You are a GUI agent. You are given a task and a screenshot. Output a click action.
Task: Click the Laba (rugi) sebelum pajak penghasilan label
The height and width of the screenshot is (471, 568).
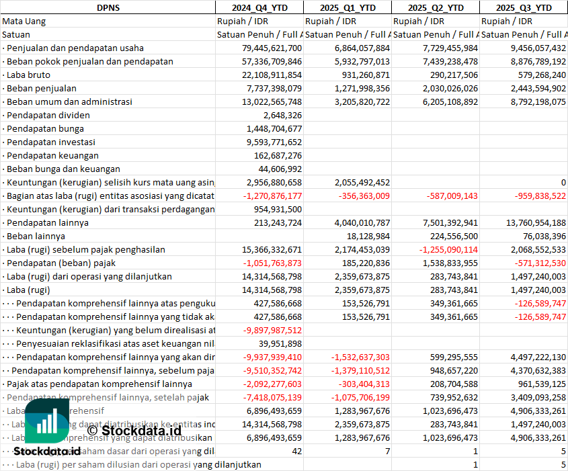point(85,249)
